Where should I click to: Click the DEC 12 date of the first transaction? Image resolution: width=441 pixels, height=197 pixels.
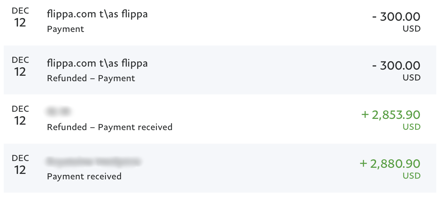20,18
